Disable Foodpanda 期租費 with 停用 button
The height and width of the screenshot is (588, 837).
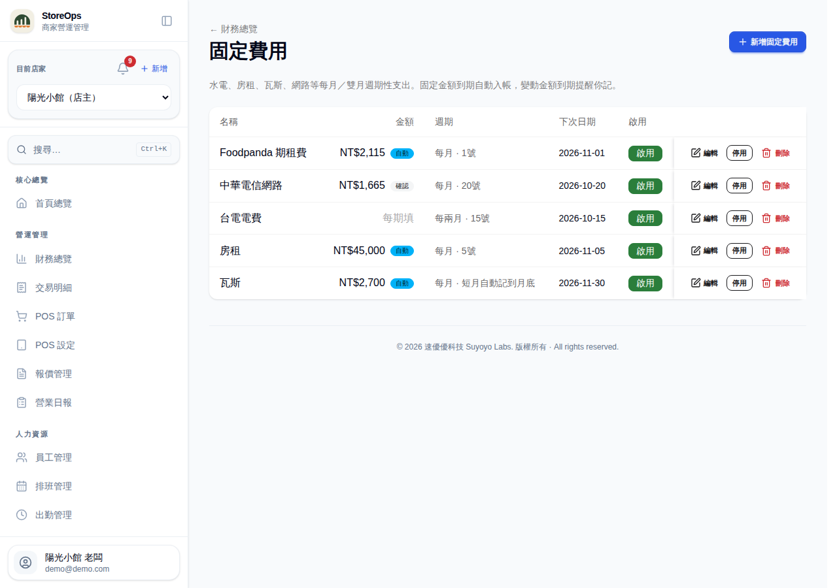coord(740,153)
